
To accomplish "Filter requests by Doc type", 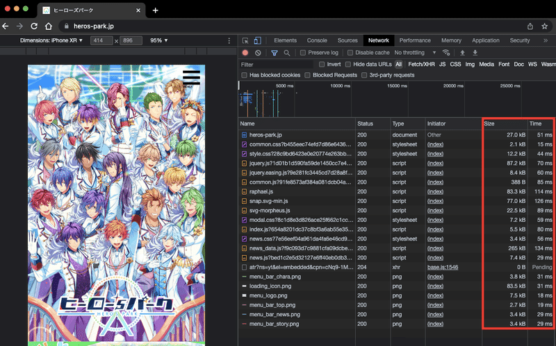I will pos(518,64).
